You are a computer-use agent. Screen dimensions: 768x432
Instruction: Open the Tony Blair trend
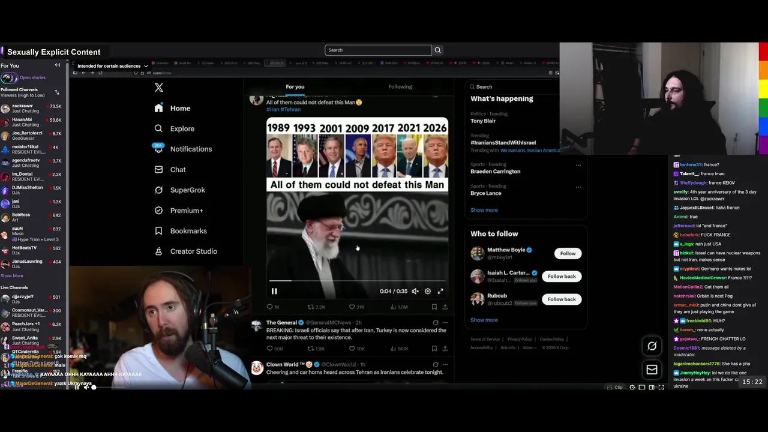[x=483, y=121]
